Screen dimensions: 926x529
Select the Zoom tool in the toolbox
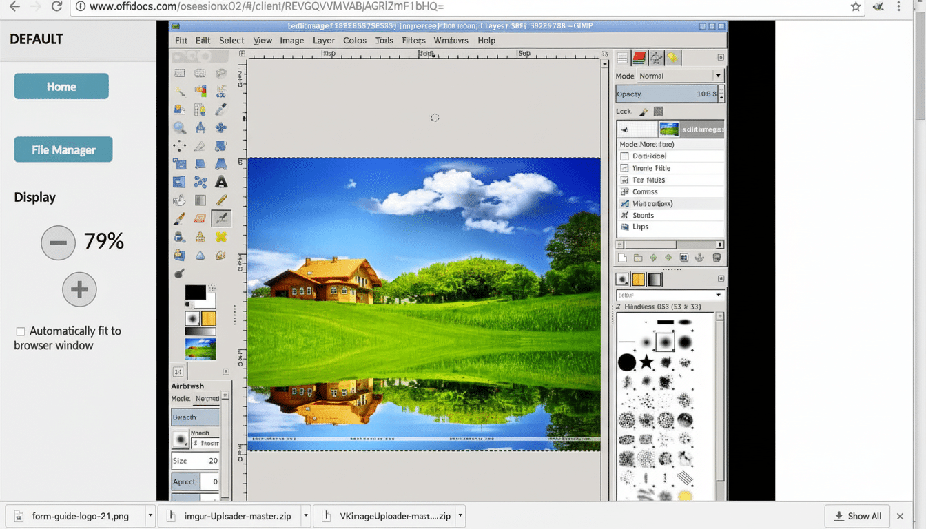click(x=179, y=127)
